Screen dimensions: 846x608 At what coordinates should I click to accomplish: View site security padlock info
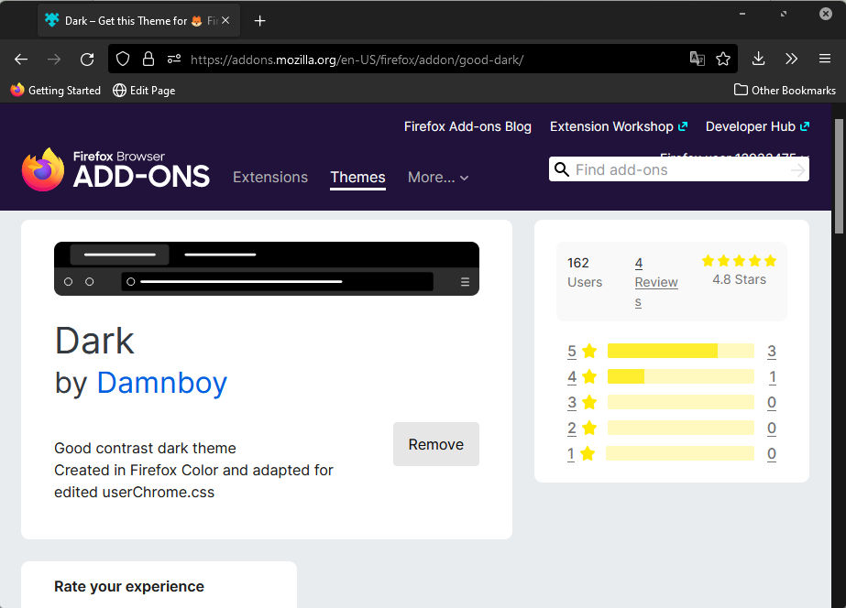point(148,59)
